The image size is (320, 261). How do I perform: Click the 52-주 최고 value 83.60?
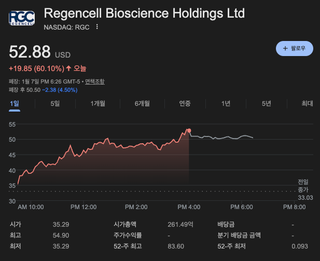point(176,246)
